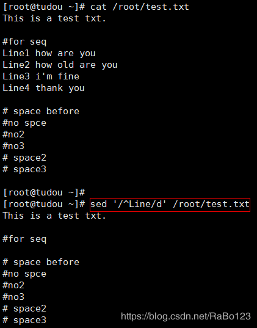Click the first '#no3' line in cat output
The height and width of the screenshot is (328, 257).
(x=13, y=146)
